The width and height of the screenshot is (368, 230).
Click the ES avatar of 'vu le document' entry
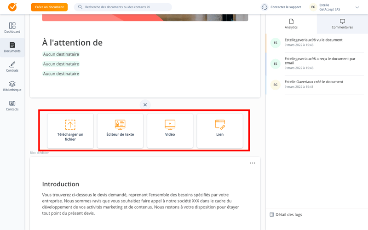(x=276, y=43)
